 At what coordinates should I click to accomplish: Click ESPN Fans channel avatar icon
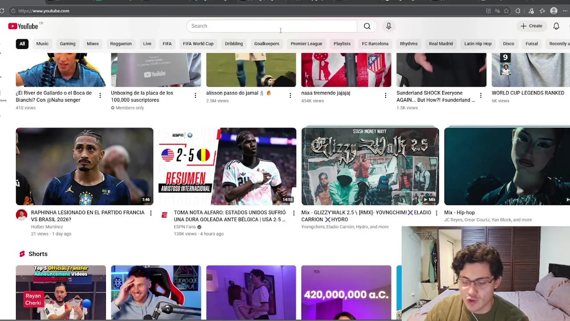(x=164, y=215)
